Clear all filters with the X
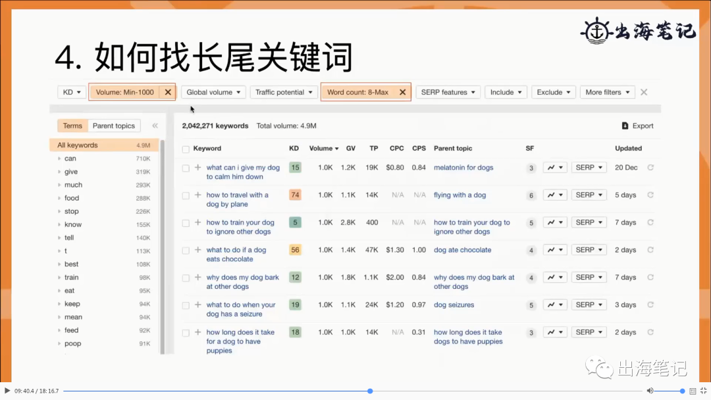 [x=644, y=92]
